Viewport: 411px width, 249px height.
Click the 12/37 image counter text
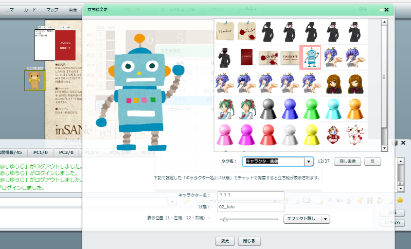pos(324,161)
